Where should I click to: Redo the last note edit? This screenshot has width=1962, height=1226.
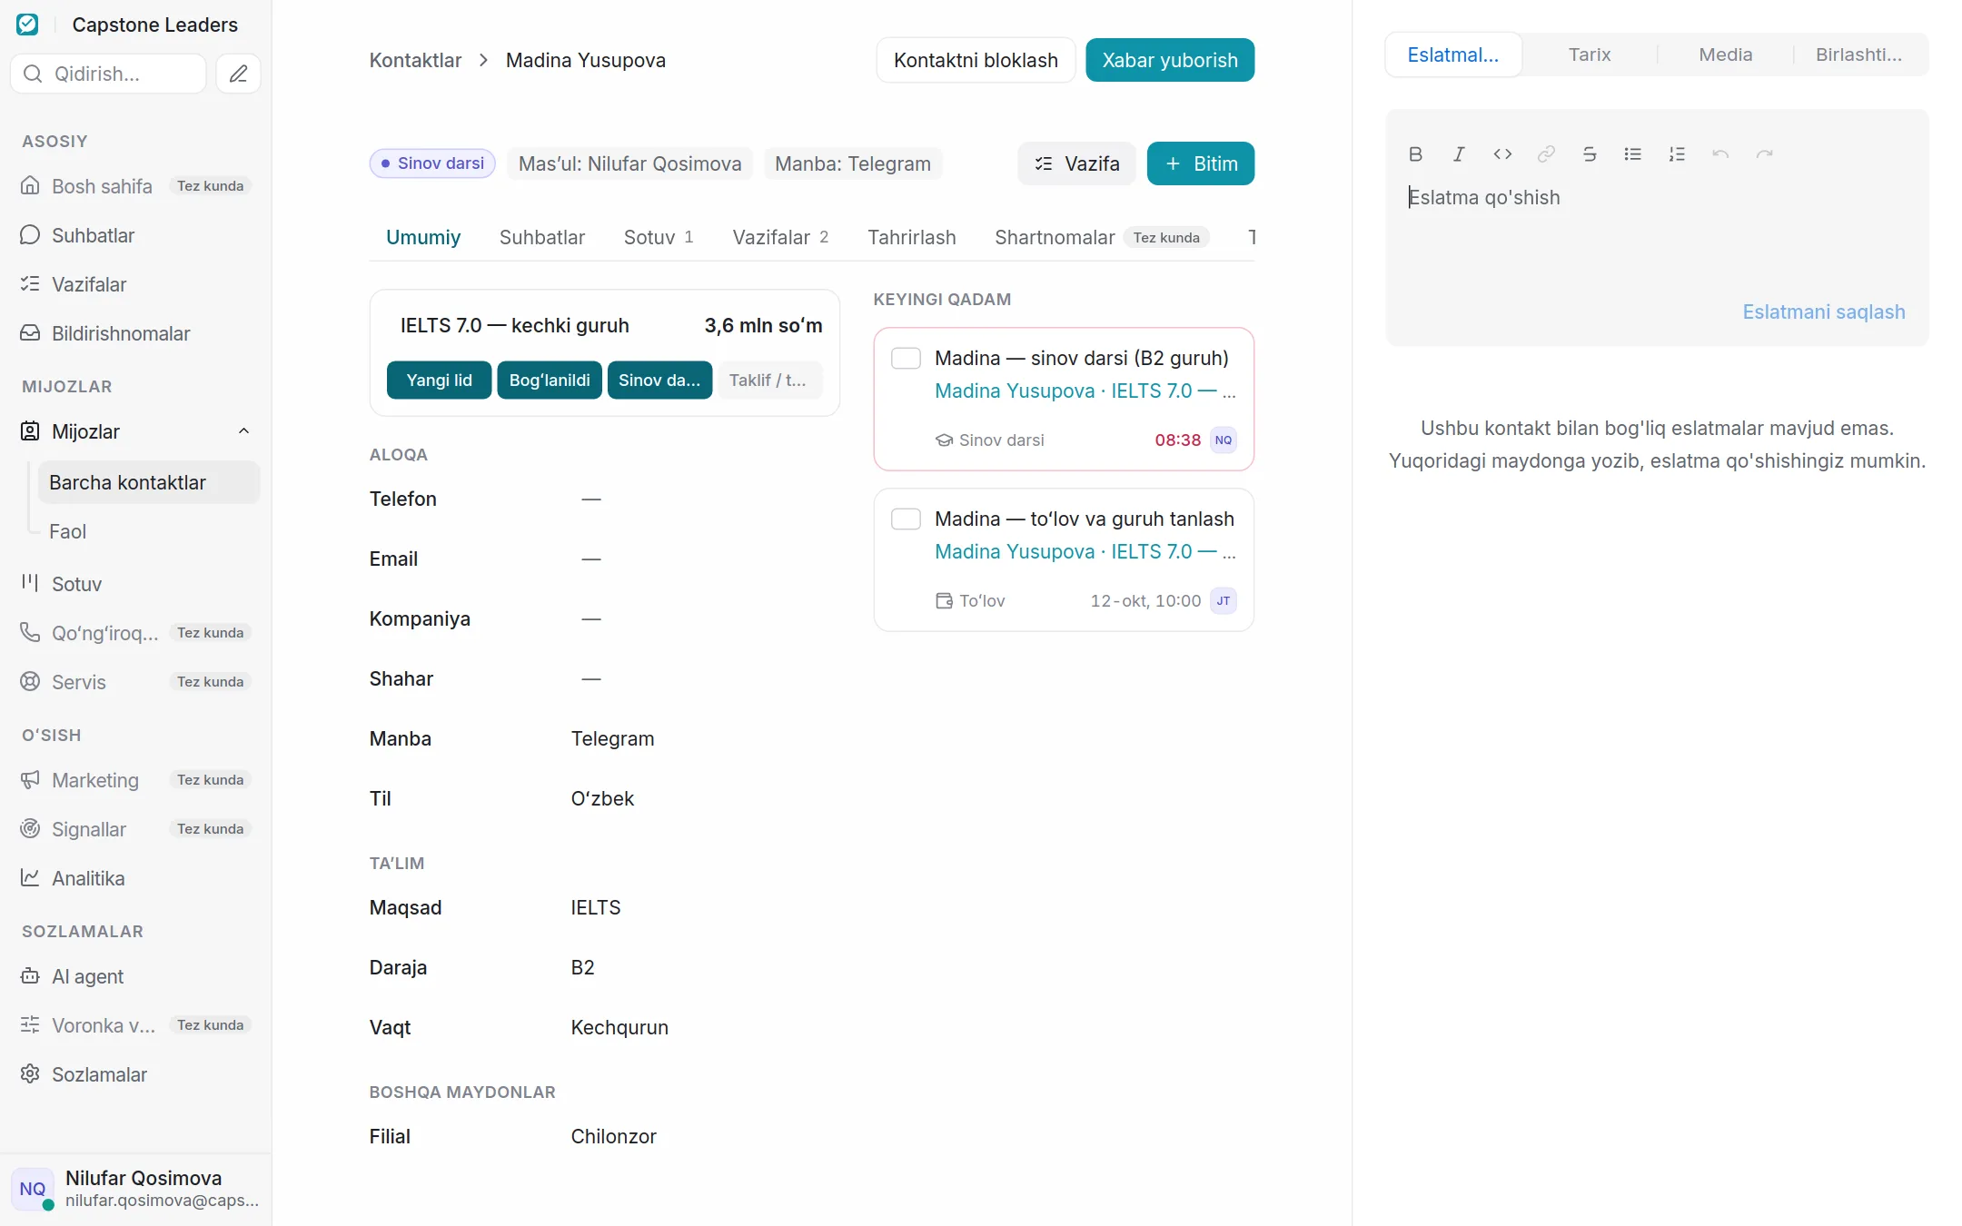[x=1764, y=154]
